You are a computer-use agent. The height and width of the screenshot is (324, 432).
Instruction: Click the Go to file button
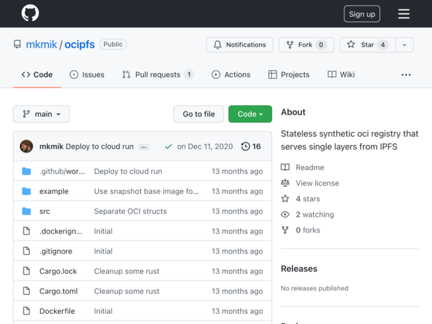[x=198, y=114]
